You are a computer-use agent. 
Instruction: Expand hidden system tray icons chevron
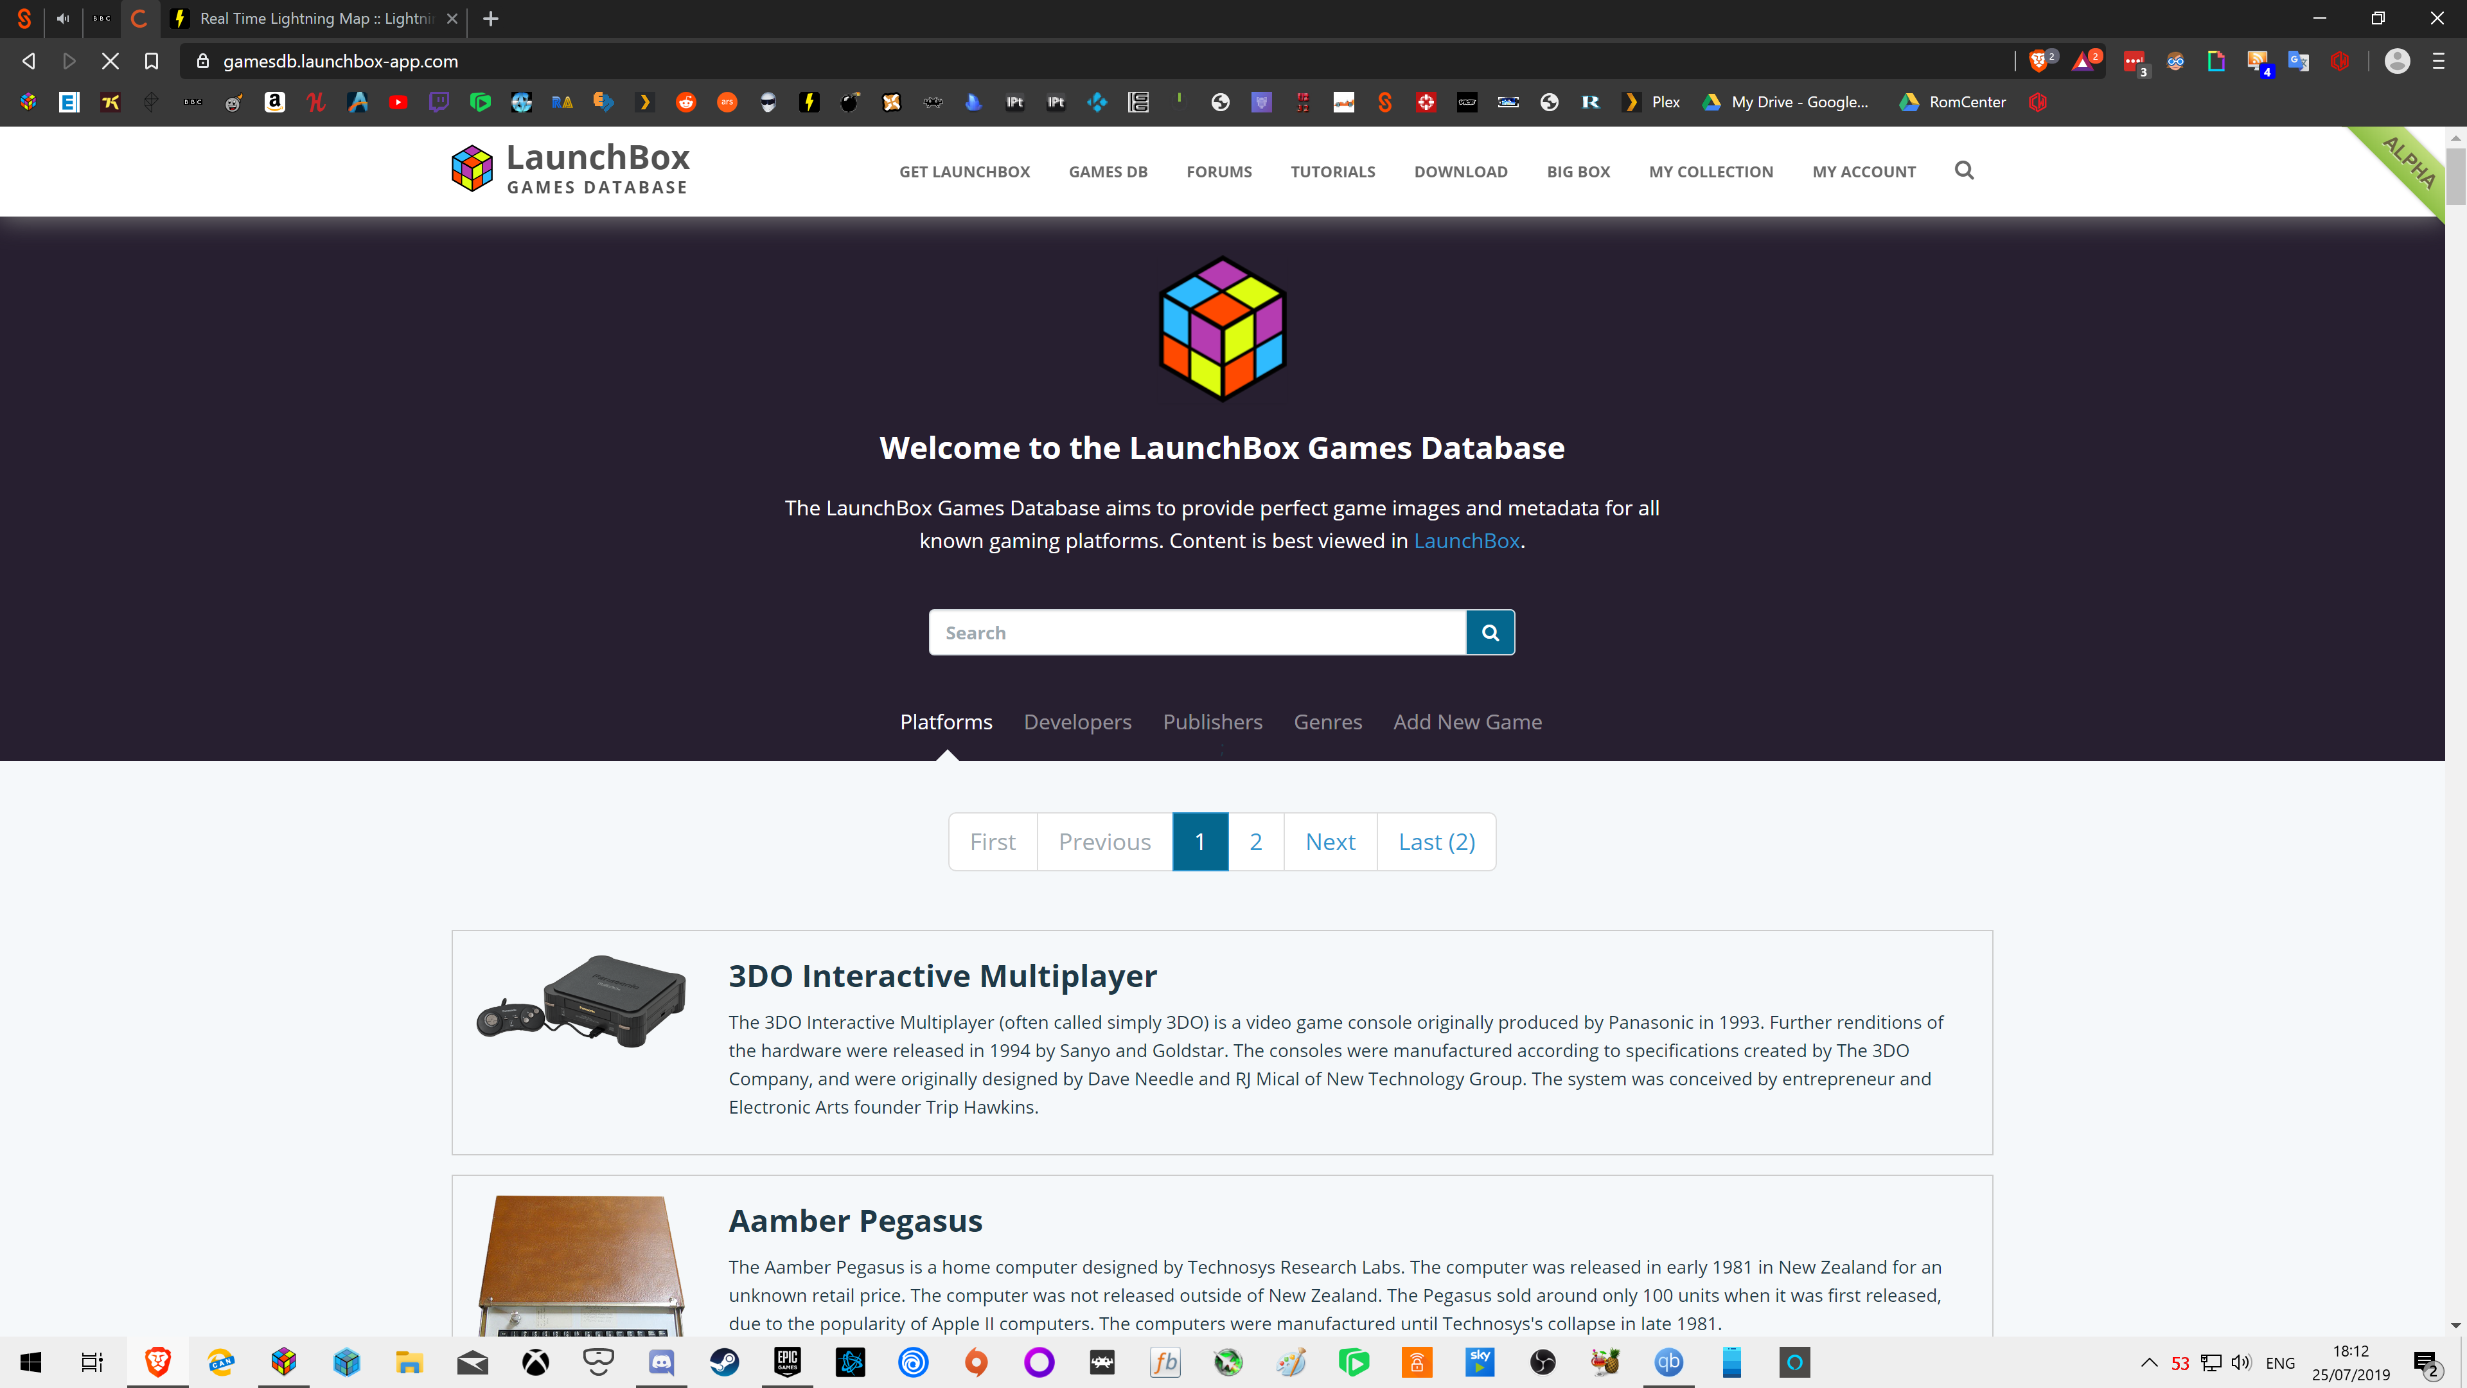pyautogui.click(x=2149, y=1362)
